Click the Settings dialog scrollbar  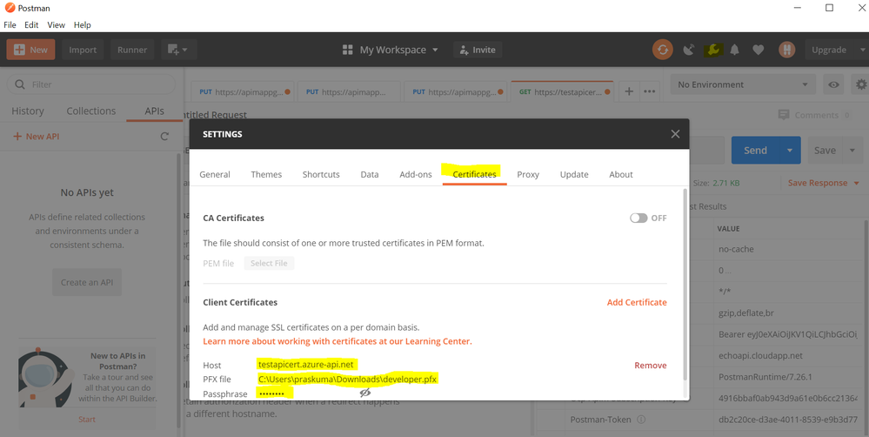pyautogui.click(x=685, y=283)
